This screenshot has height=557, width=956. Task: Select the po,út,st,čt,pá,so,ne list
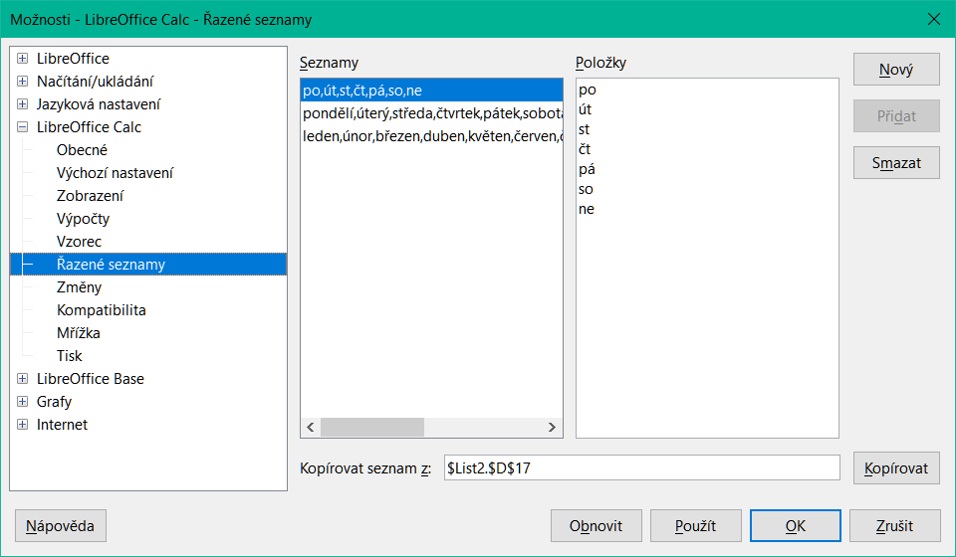(431, 91)
